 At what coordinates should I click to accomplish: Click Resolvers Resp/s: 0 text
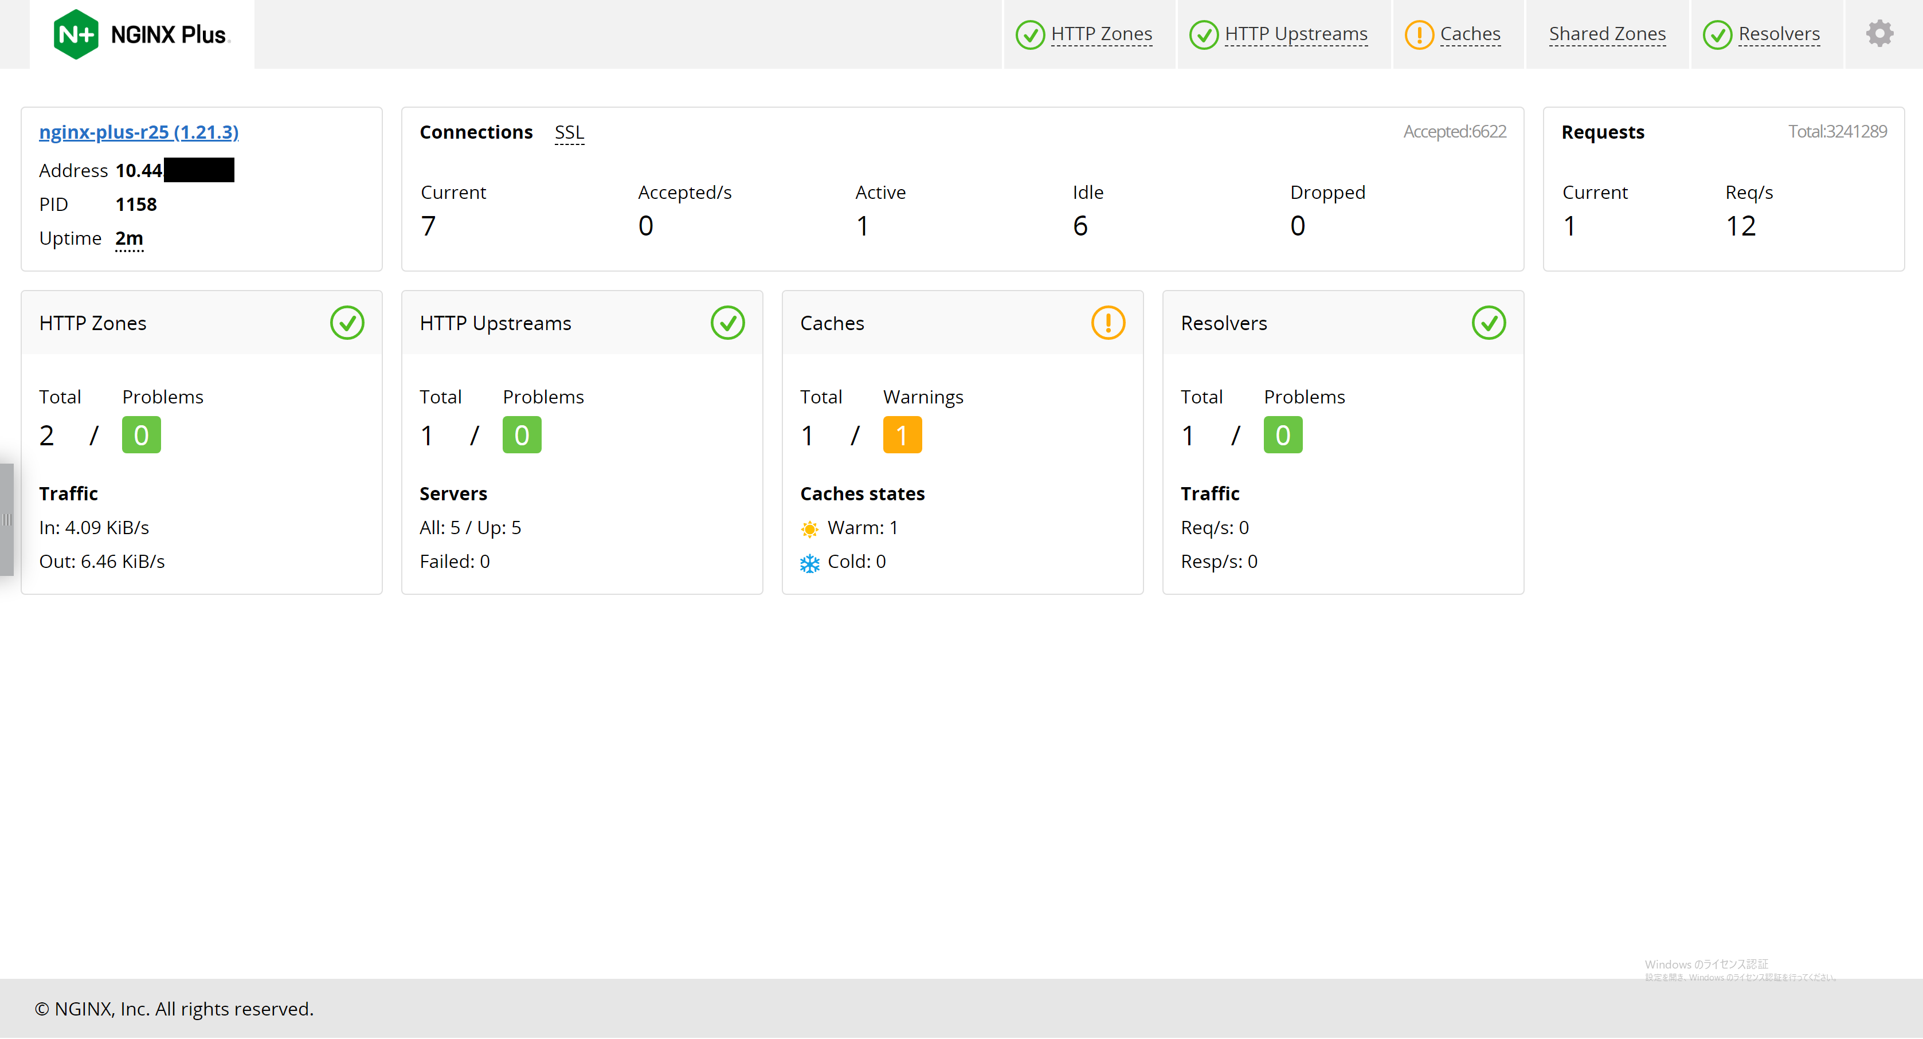tap(1219, 562)
